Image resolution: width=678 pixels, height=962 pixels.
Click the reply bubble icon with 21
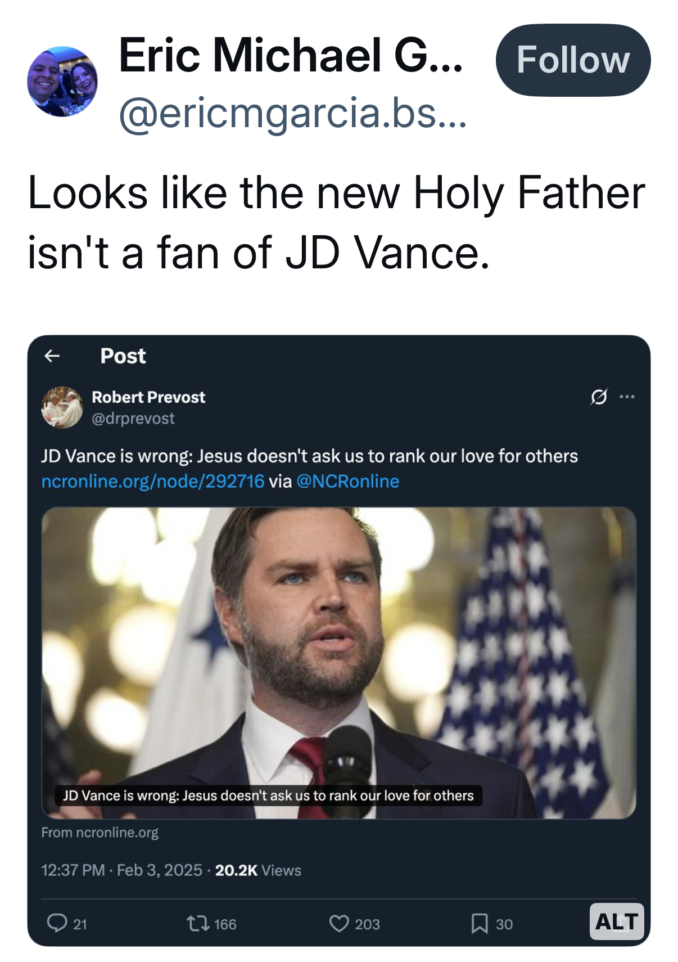click(57, 923)
